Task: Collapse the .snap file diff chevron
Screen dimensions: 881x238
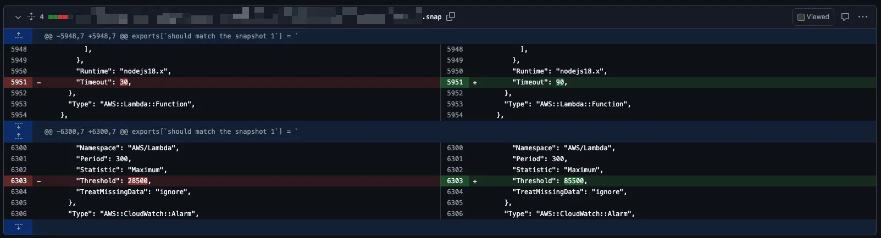Action: click(x=18, y=17)
